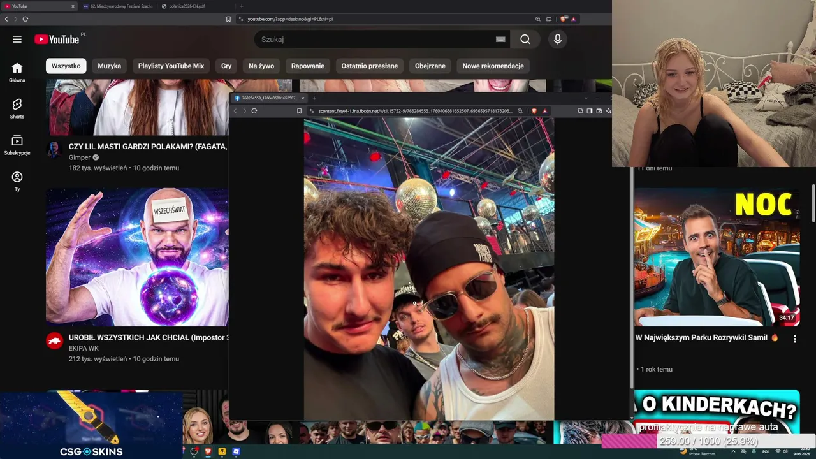816x459 pixels.
Task: Close the fbcdn image tab
Action: click(x=303, y=98)
